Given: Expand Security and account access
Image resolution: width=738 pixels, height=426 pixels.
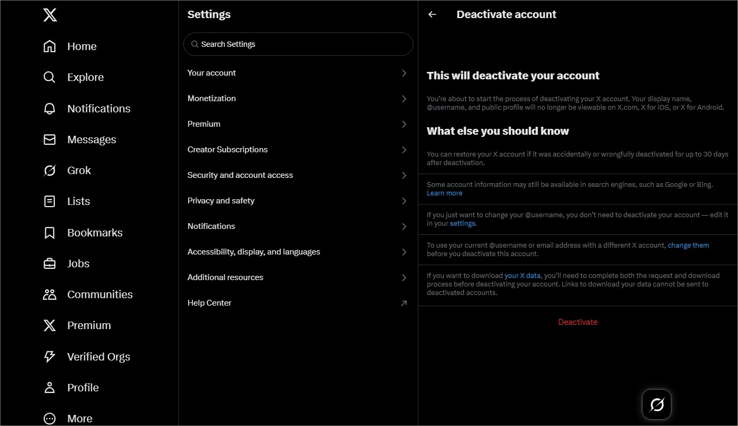Looking at the screenshot, I should point(297,175).
